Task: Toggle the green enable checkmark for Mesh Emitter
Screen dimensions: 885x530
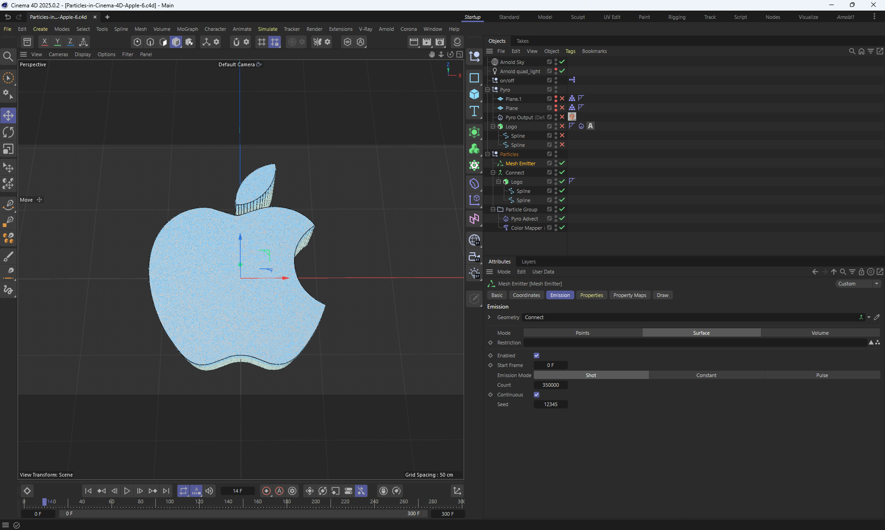Action: click(x=562, y=163)
